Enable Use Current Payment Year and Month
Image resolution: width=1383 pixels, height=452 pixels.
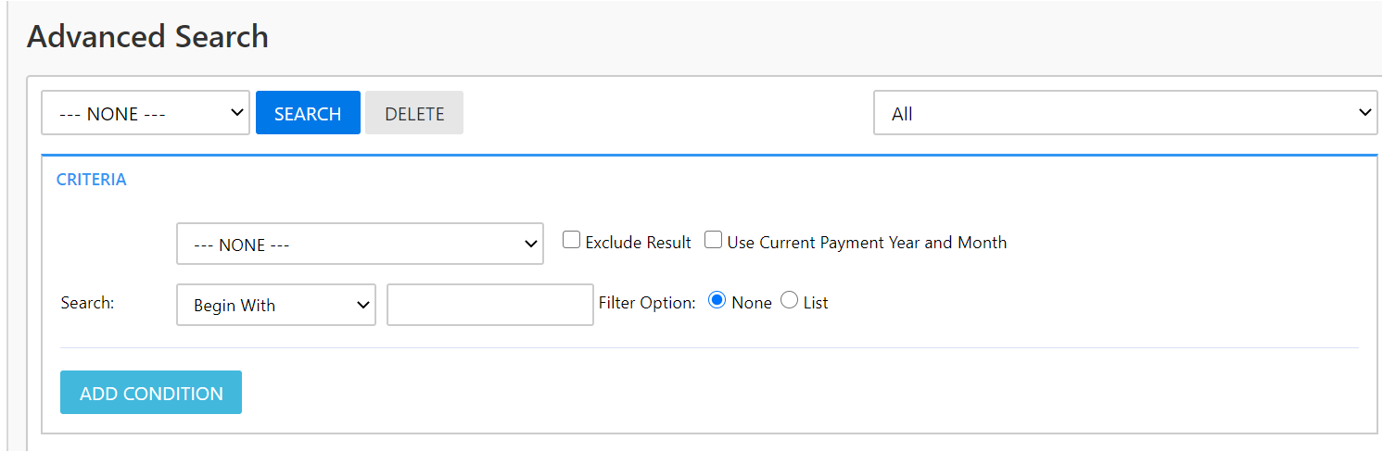(x=714, y=240)
